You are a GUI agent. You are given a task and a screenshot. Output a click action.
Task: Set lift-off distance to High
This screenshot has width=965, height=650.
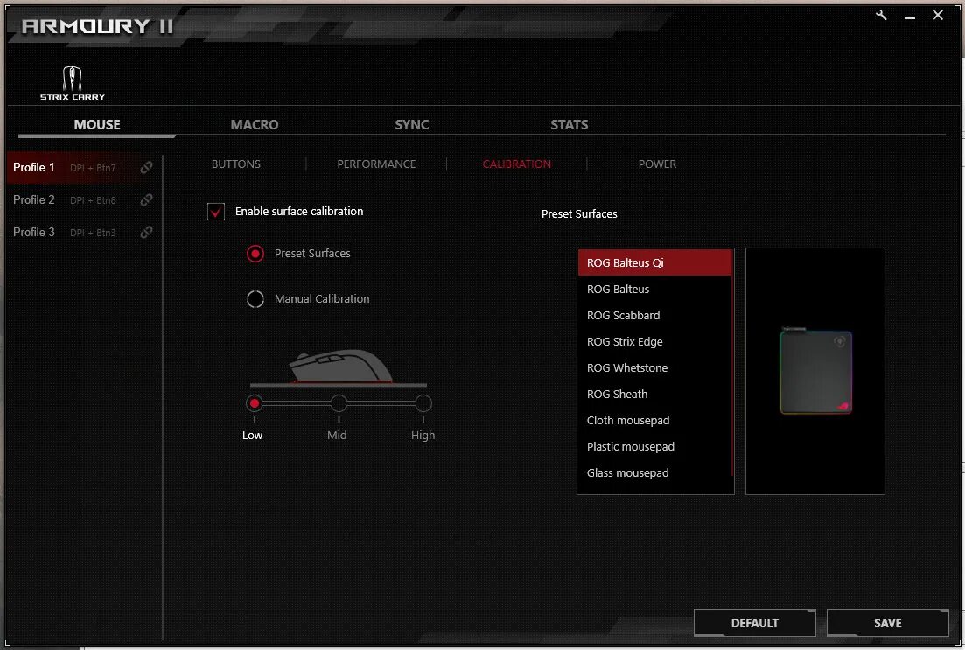point(423,404)
